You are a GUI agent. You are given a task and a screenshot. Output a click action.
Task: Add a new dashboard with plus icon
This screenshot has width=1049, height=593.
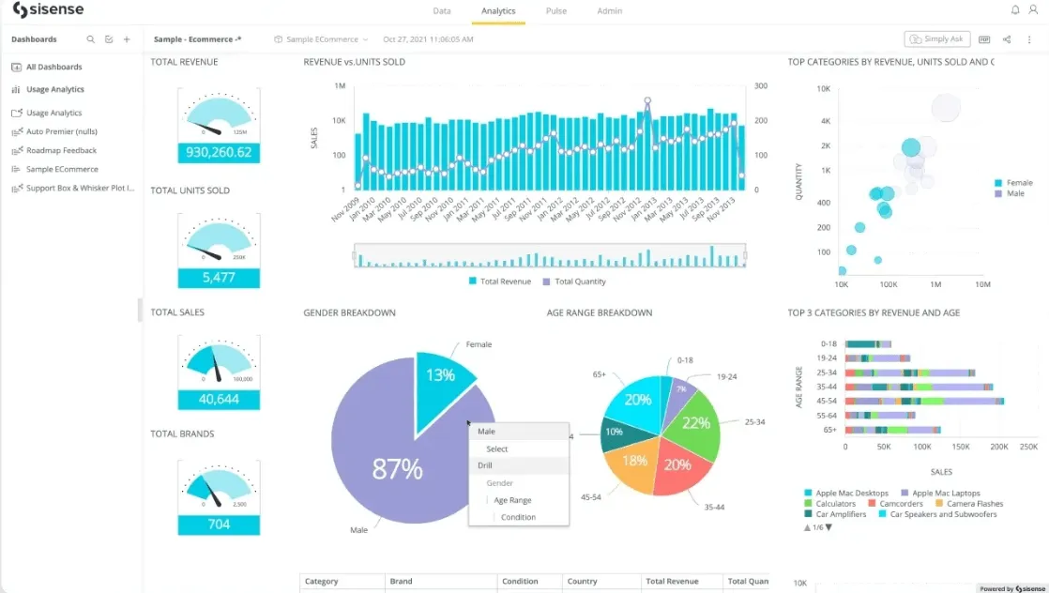127,39
